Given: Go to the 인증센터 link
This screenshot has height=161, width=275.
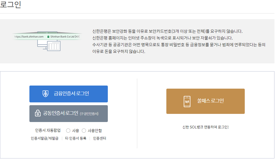Looking at the screenshot, I should coord(99,138).
